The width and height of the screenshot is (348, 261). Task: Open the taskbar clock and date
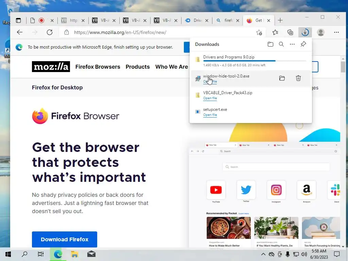pos(319,254)
